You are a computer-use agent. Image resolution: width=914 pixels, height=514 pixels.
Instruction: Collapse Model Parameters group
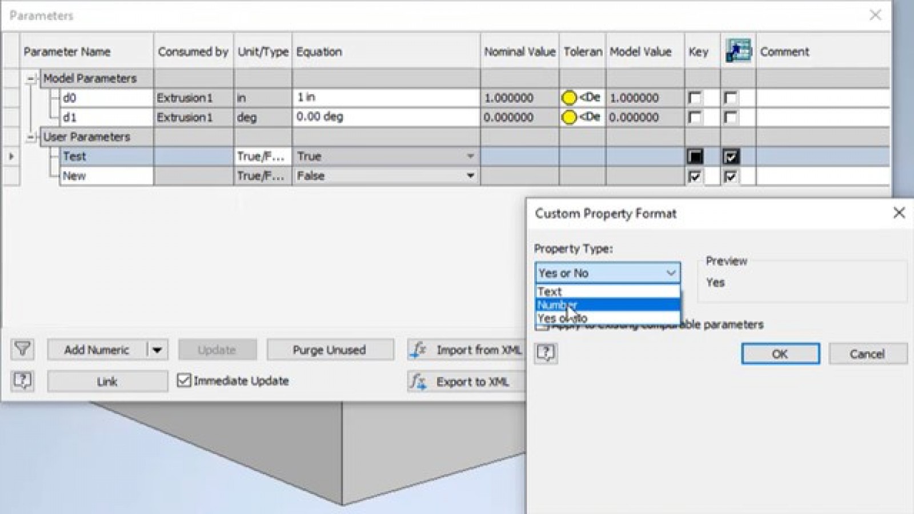(31, 78)
